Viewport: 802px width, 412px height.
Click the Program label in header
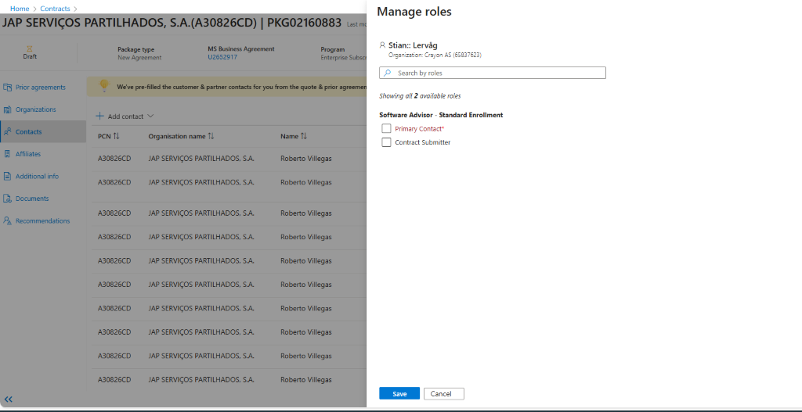(x=332, y=49)
